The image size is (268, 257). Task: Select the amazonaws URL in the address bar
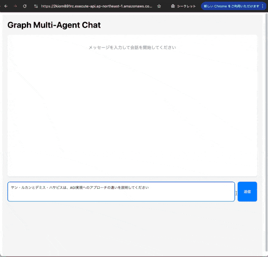tap(96, 6)
